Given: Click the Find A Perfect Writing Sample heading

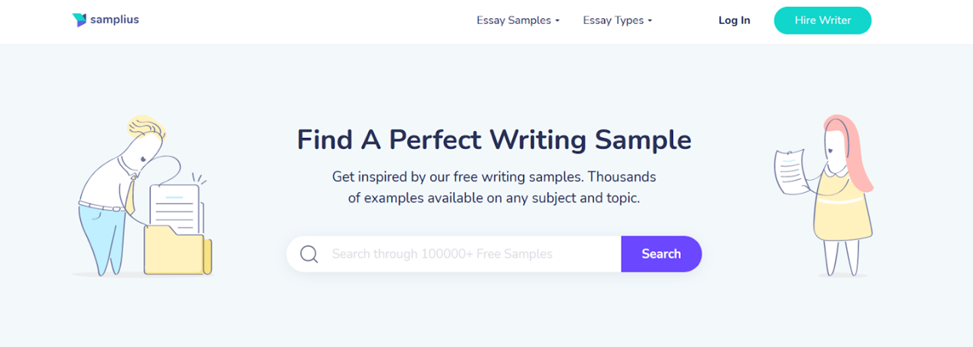Looking at the screenshot, I should 494,139.
